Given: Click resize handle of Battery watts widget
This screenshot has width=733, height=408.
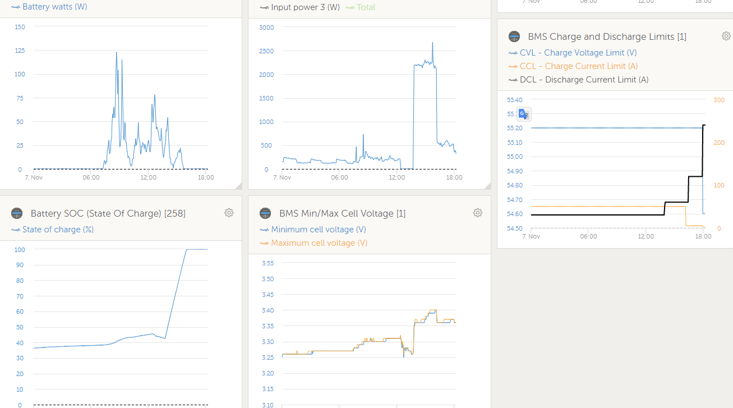Looking at the screenshot, I should (x=238, y=186).
